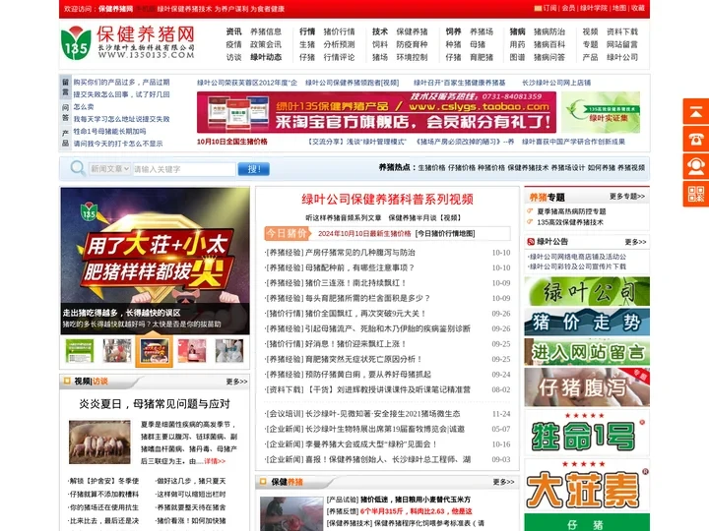Click the 大荘素 product banner
This screenshot has width=709, height=531.
(x=587, y=486)
